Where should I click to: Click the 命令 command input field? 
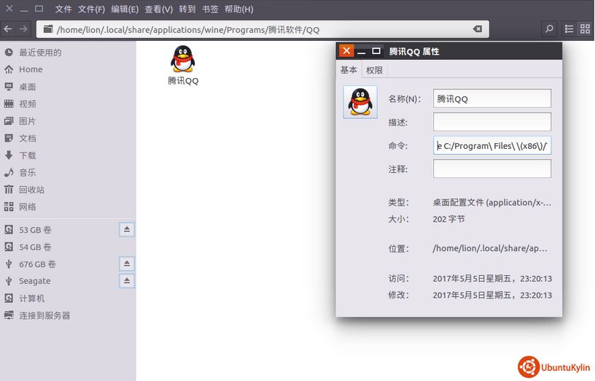point(491,145)
